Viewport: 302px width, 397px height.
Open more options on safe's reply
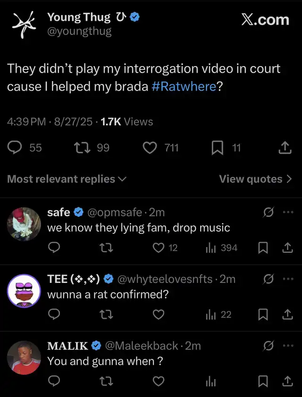pos(288,212)
